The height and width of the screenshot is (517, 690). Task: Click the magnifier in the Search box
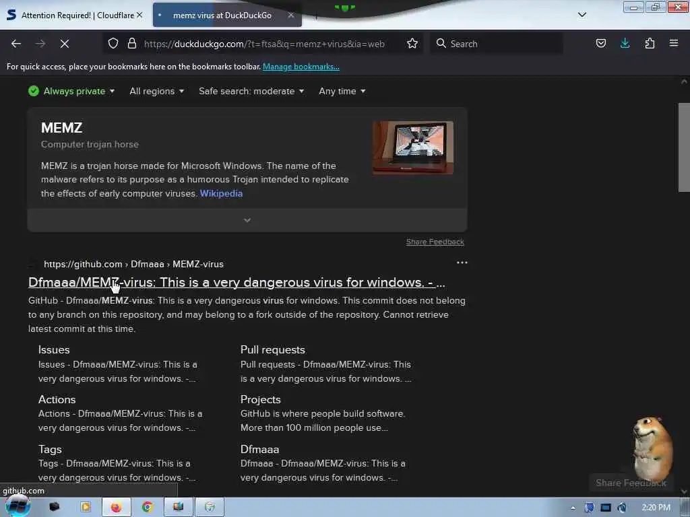pyautogui.click(x=441, y=44)
